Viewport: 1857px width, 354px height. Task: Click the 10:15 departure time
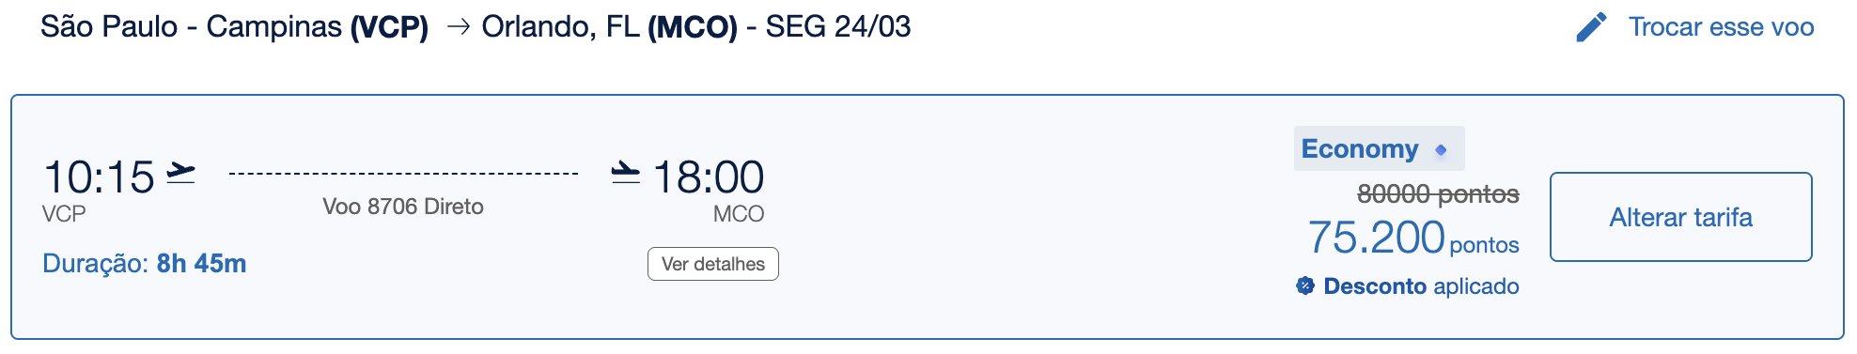click(99, 177)
